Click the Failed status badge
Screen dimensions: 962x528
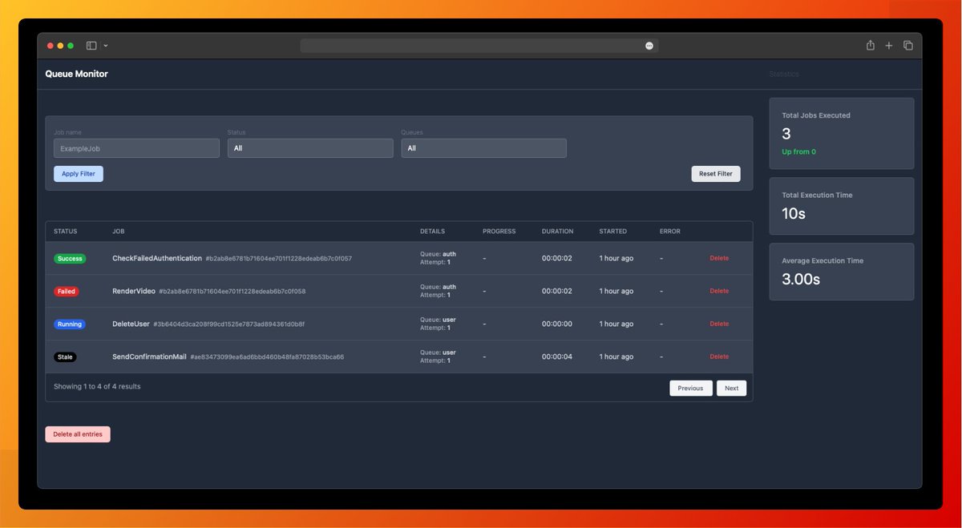pos(67,292)
